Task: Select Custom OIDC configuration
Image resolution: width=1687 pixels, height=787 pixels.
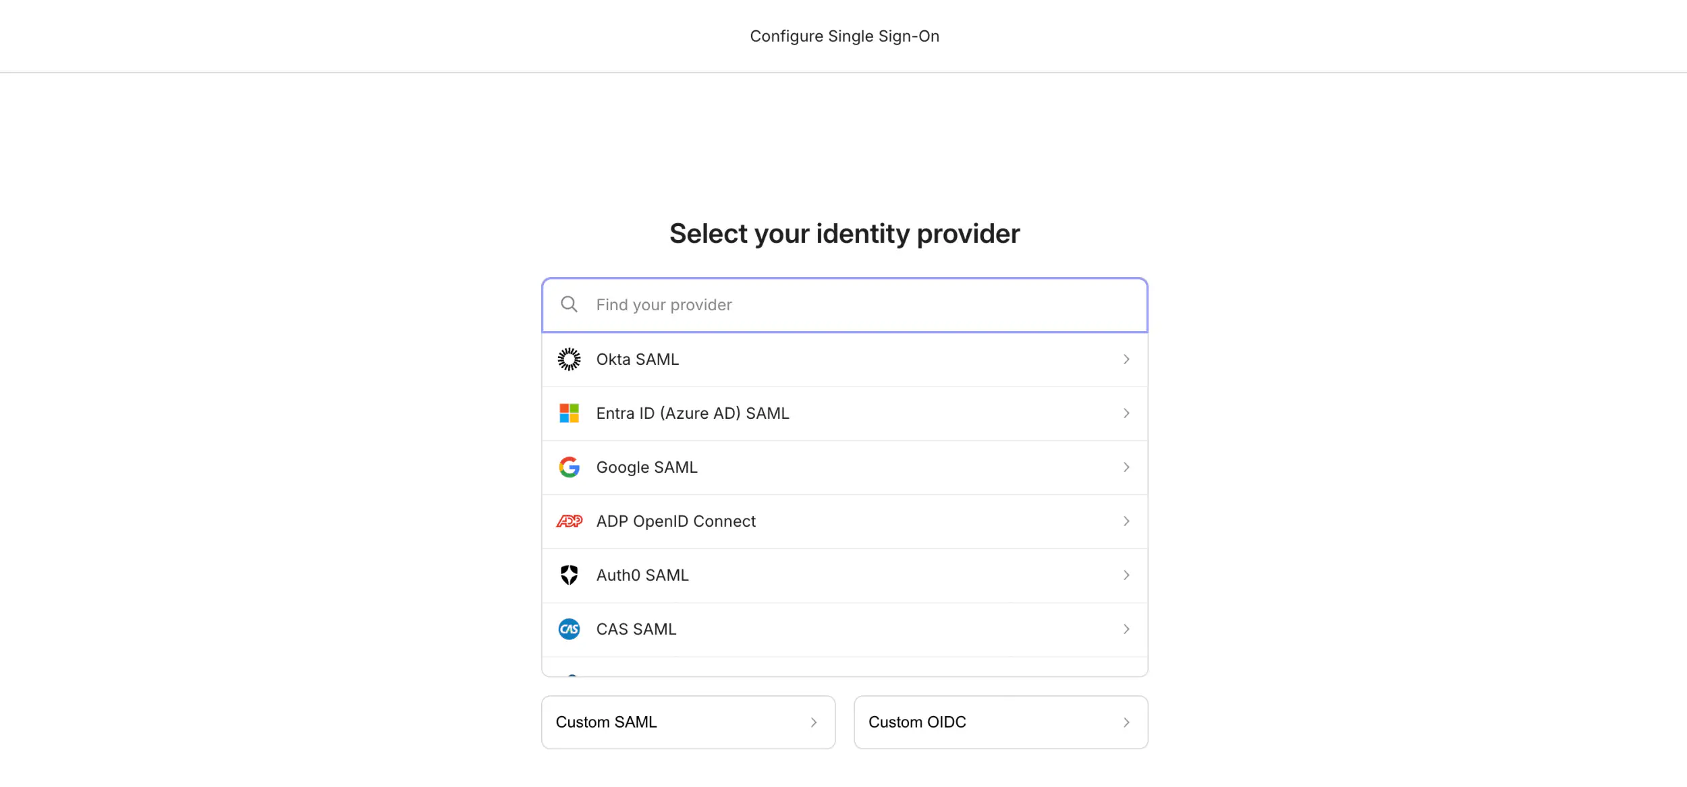Action: pos(1000,722)
